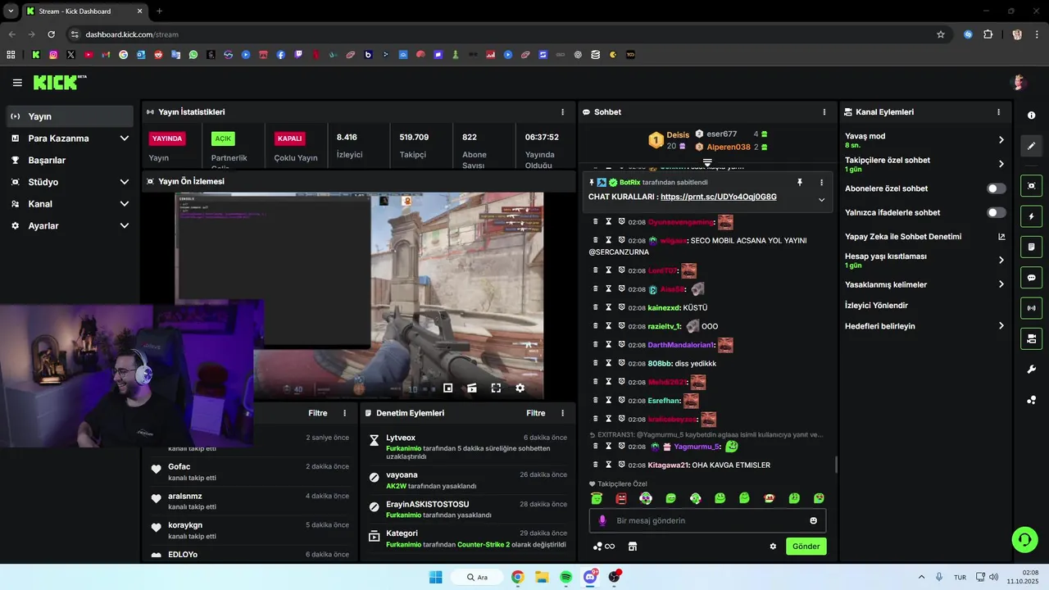This screenshot has height=590, width=1049.
Task: Open Hesap yaşı kısıtlaması settings arrow
Action: [x=1001, y=261]
